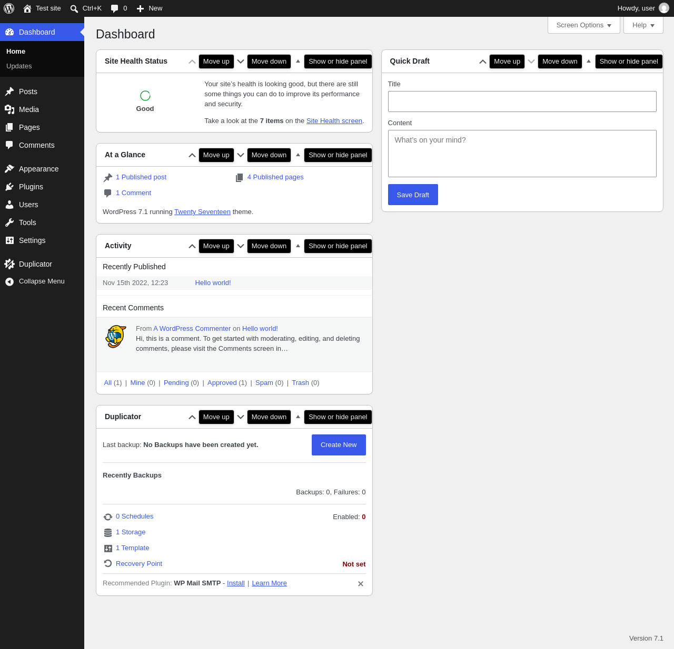Viewport: 674px width, 649px height.
Task: Open Plugins via the sidebar plug icon
Action: pos(9,187)
